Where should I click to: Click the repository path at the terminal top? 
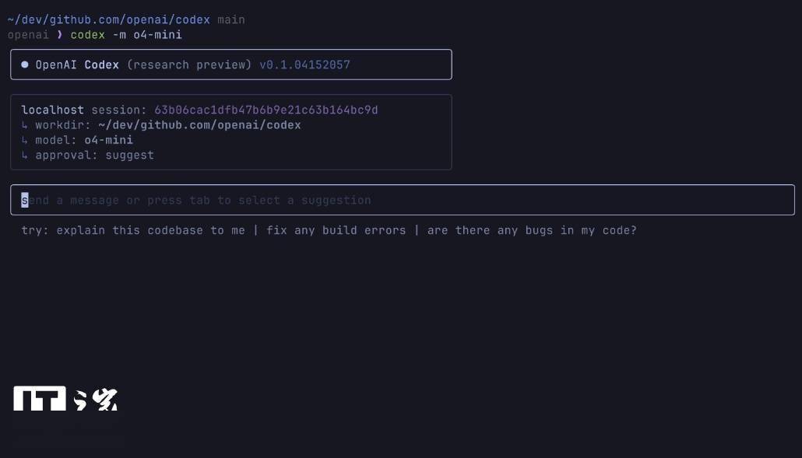pyautogui.click(x=108, y=20)
